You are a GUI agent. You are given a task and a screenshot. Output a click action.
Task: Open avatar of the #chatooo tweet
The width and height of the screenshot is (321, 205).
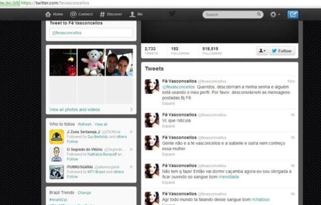tap(152, 198)
